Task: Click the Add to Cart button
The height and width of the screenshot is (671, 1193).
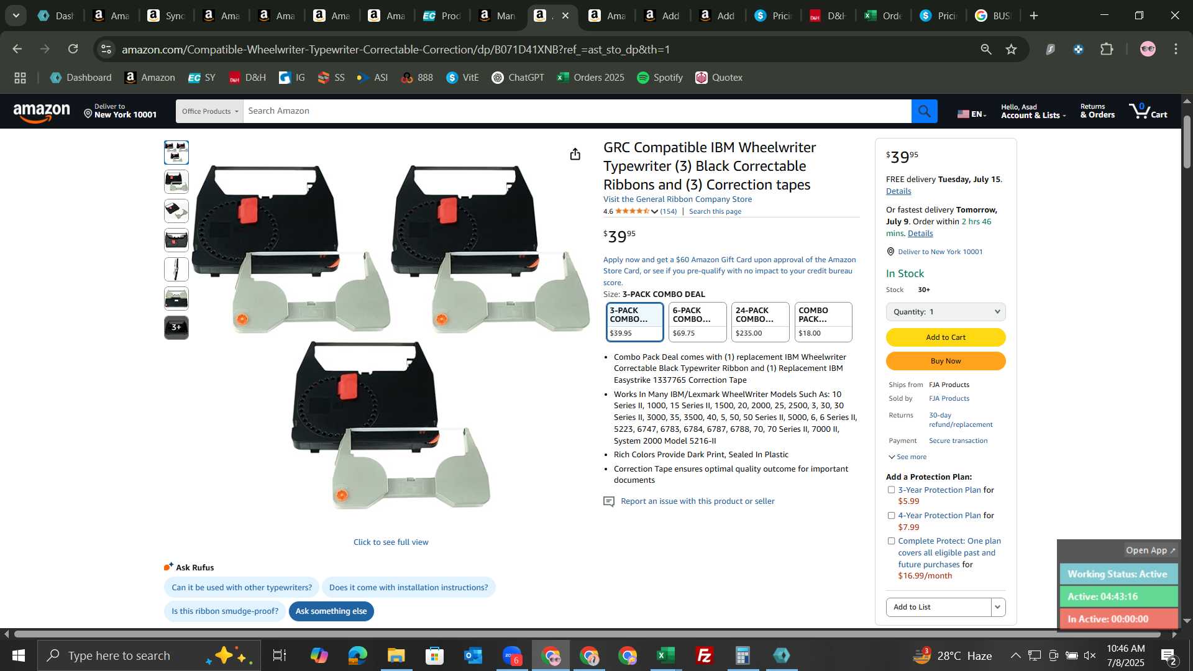Action: 945,337
